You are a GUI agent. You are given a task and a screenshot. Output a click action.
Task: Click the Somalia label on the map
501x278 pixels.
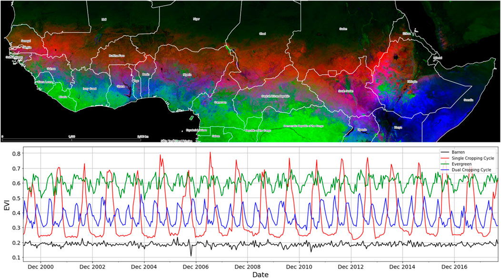(469, 100)
